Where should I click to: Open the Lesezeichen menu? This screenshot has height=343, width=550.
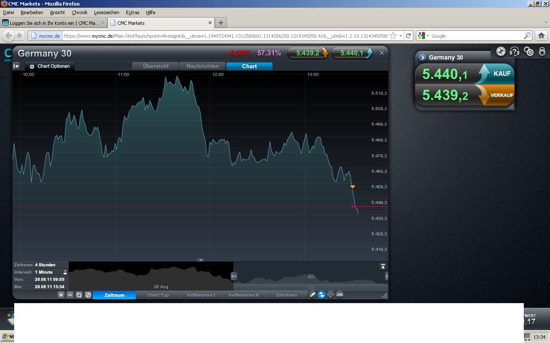107,12
